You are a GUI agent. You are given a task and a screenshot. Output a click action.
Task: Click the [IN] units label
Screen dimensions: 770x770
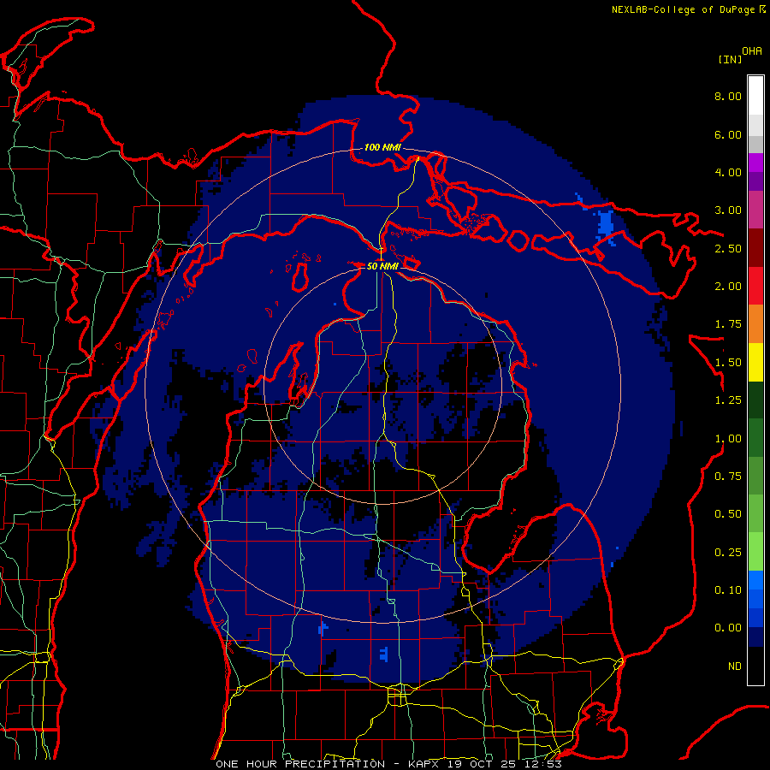730,59
